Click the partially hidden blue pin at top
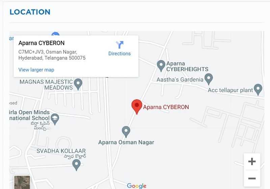The height and width of the screenshot is (189, 270). (55, 34)
